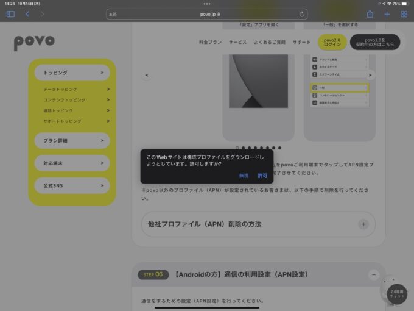Expand the プラン詳細 sidebar section
This screenshot has height=311, width=414.
[72, 141]
